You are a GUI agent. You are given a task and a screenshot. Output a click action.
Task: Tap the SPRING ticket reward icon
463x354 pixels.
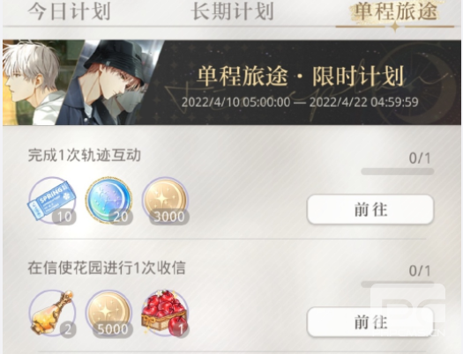click(x=52, y=201)
